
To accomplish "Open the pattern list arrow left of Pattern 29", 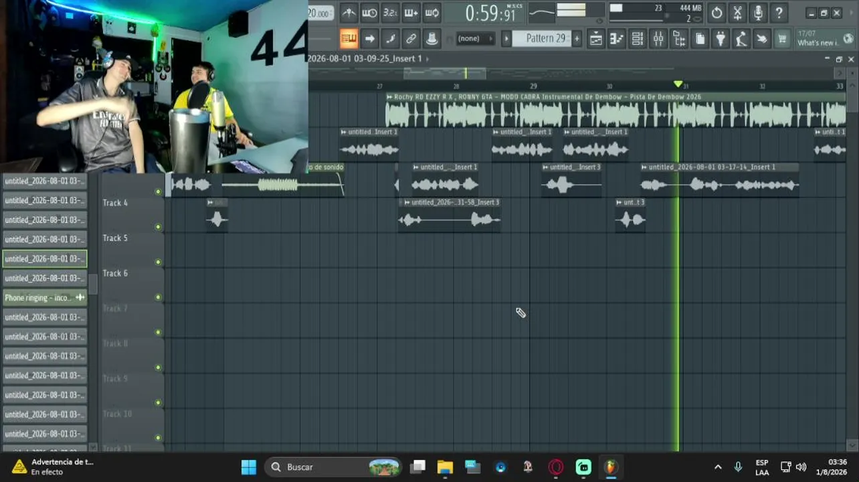I will [506, 39].
